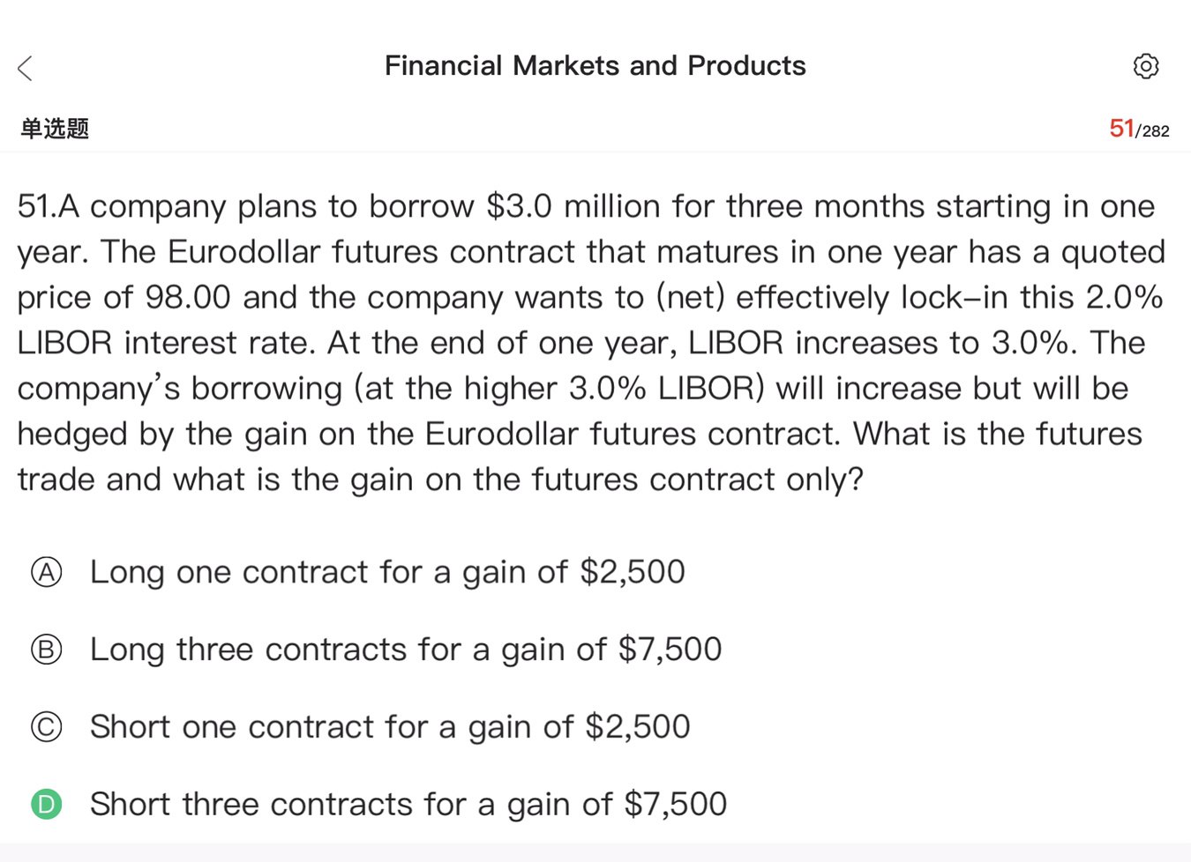Choose "Long one contract for a gain of $2,500"

pyautogui.click(x=387, y=572)
